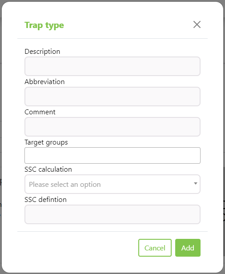Close the Trap type dialog with X

point(197,24)
